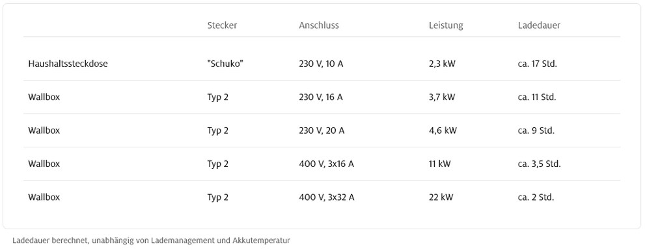The image size is (645, 250).
Task: Select the 230 V, 20 A cell
Action: coord(322,131)
